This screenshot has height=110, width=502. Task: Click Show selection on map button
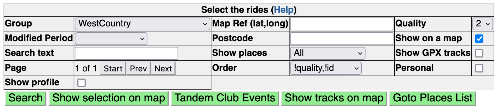[x=109, y=98]
